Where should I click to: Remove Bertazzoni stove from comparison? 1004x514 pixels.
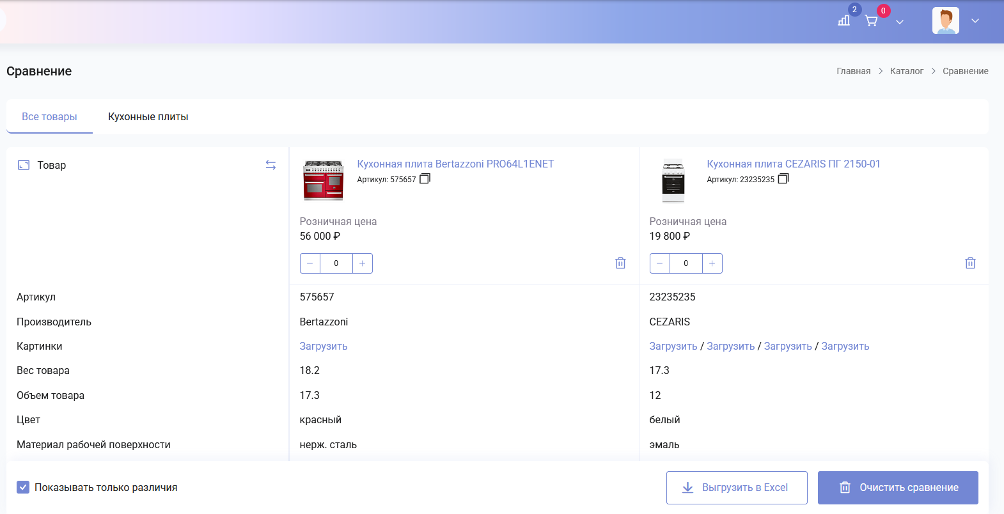[x=620, y=263]
